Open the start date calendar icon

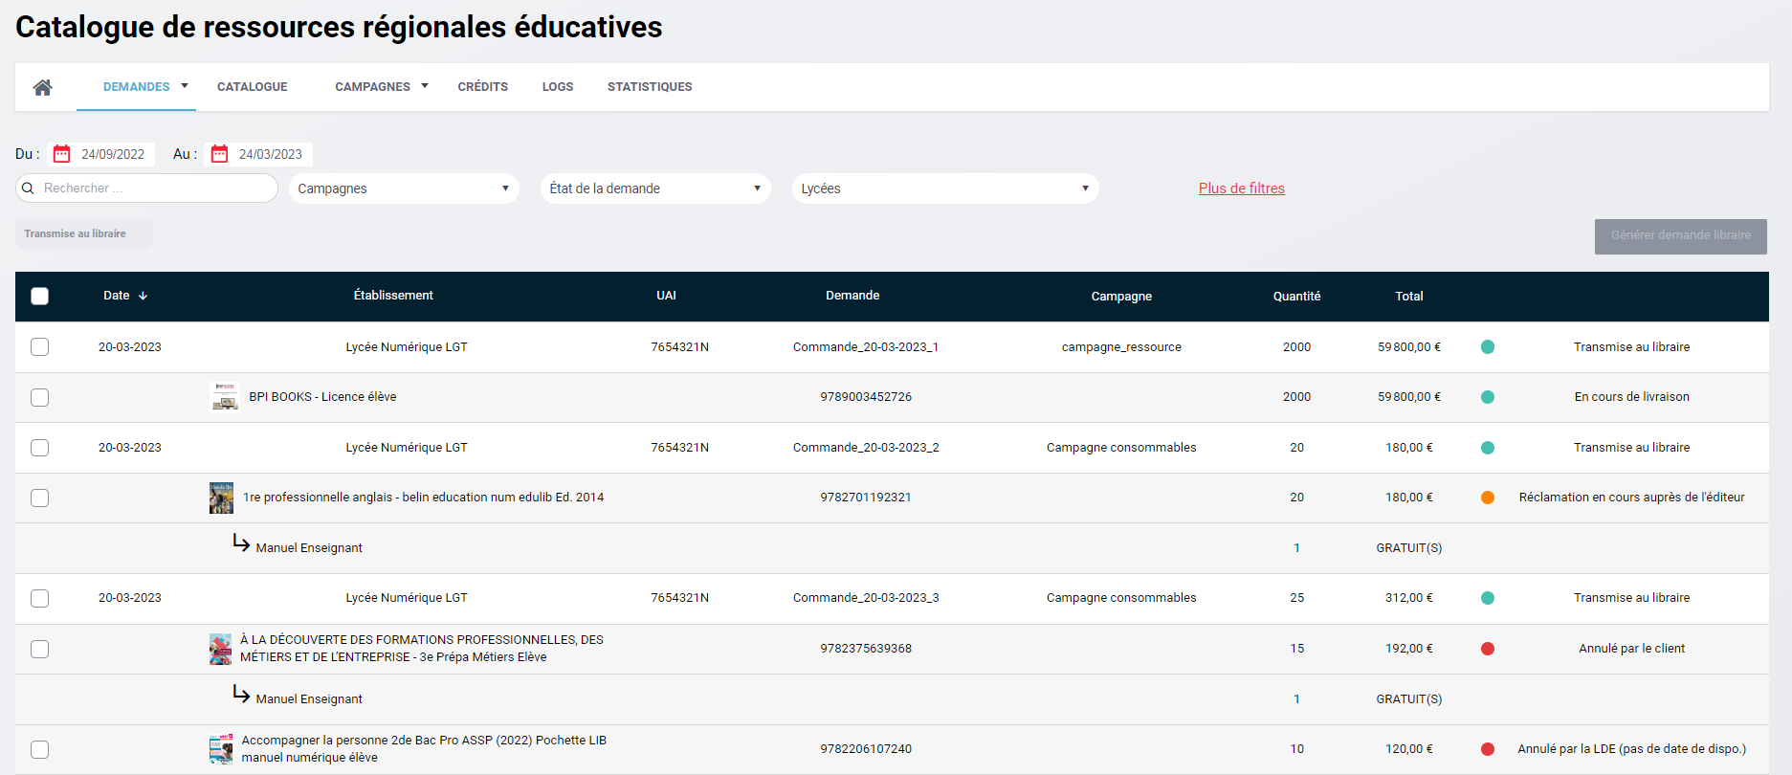pos(62,154)
